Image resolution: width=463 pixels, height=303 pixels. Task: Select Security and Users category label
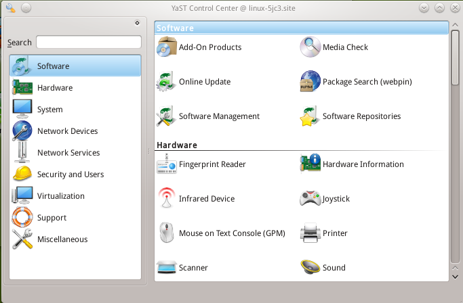point(71,174)
